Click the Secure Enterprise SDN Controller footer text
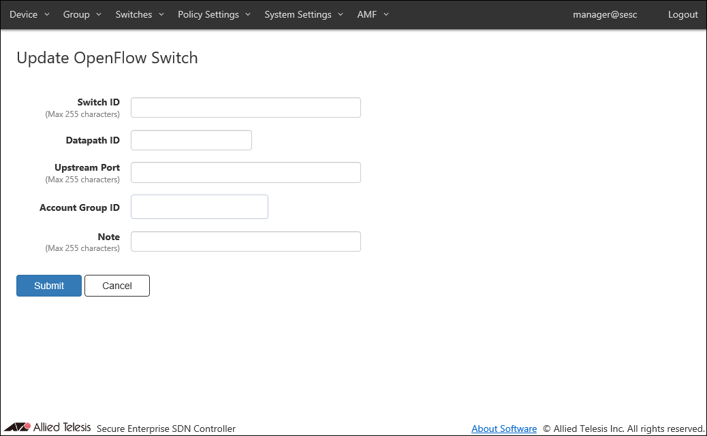 point(166,429)
